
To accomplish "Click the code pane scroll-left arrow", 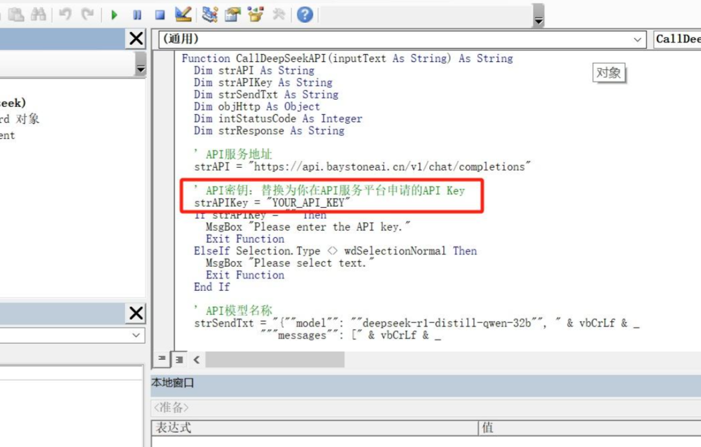I will 197,359.
